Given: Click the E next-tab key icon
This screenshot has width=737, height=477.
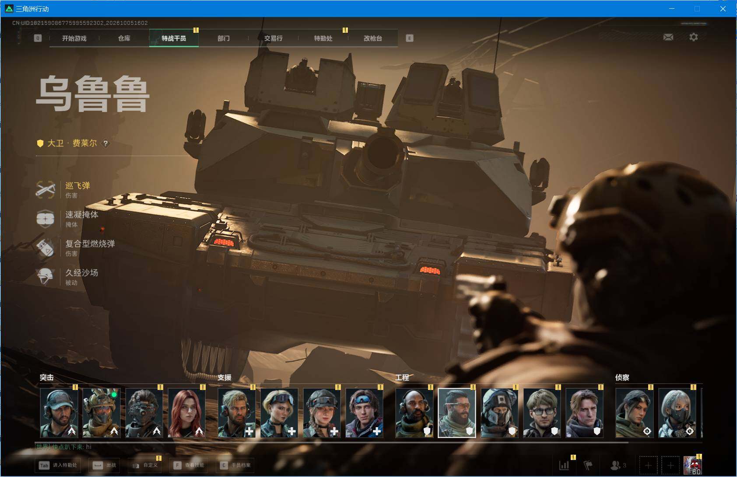Looking at the screenshot, I should click(x=410, y=38).
